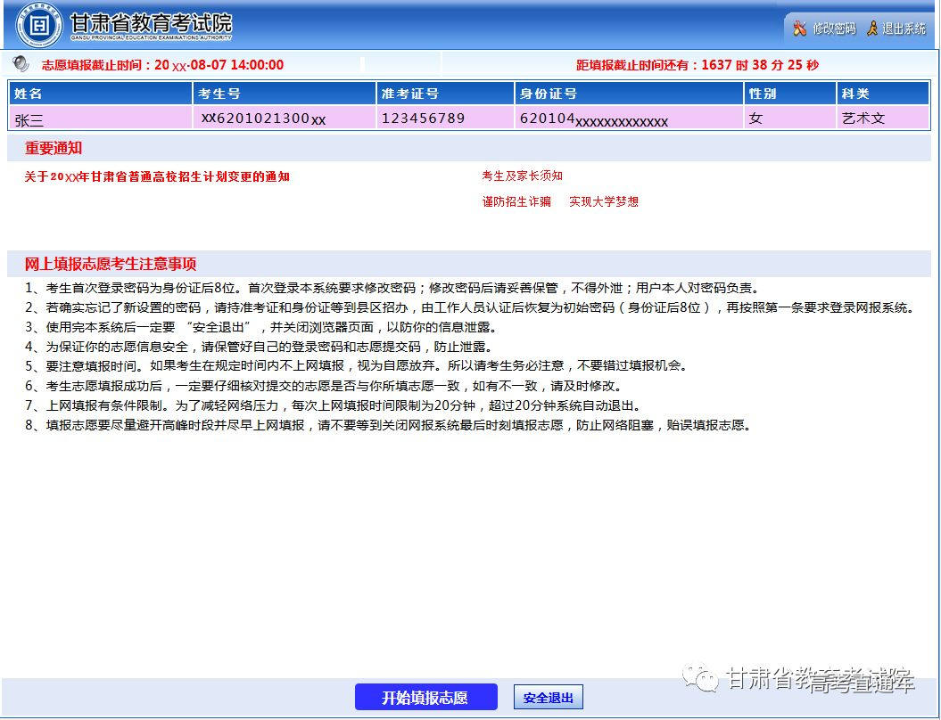
Task: Open the 招生计划变更的通知 notice
Action: pos(157,176)
